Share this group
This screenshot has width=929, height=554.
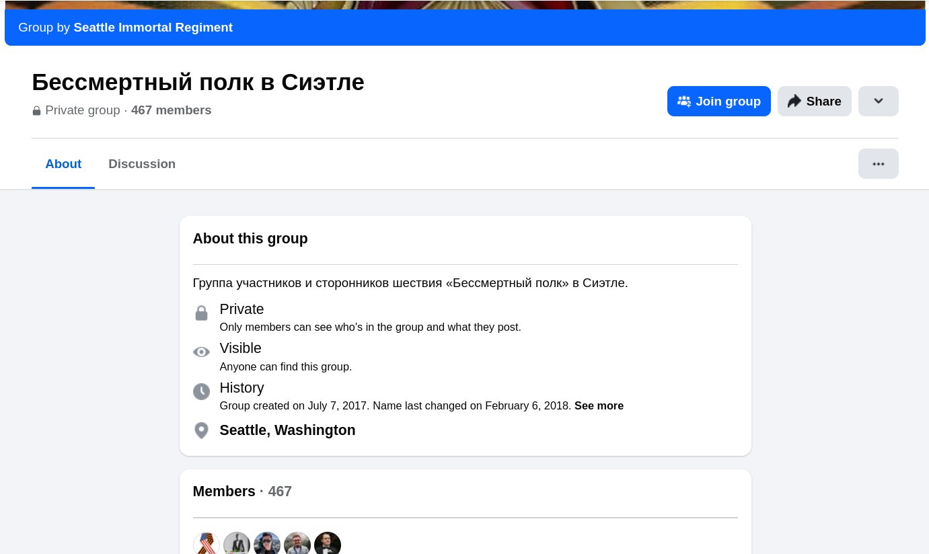(814, 101)
